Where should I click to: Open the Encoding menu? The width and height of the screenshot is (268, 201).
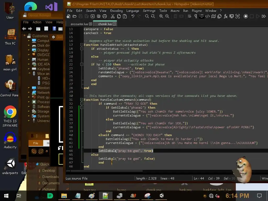coord(116,10)
